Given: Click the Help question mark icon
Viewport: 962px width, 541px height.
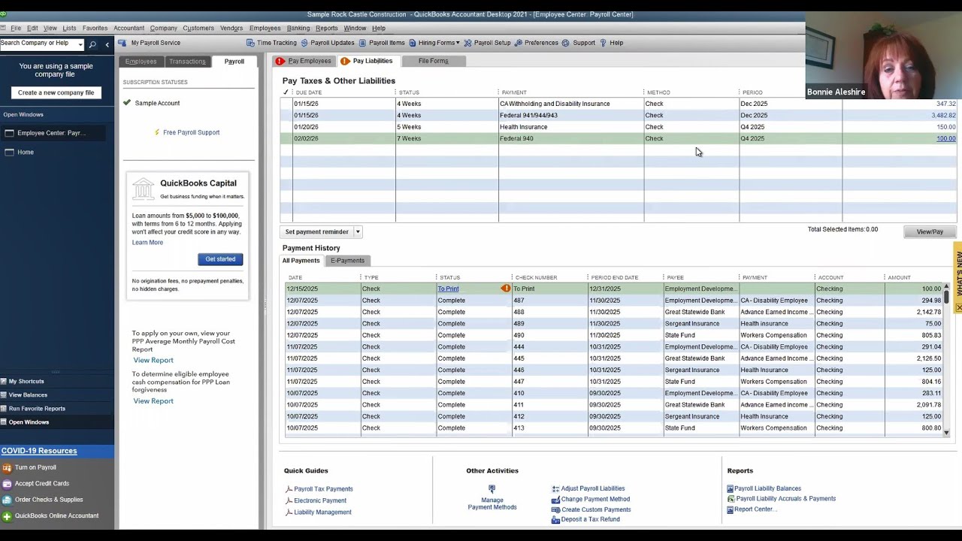Looking at the screenshot, I should 603,43.
